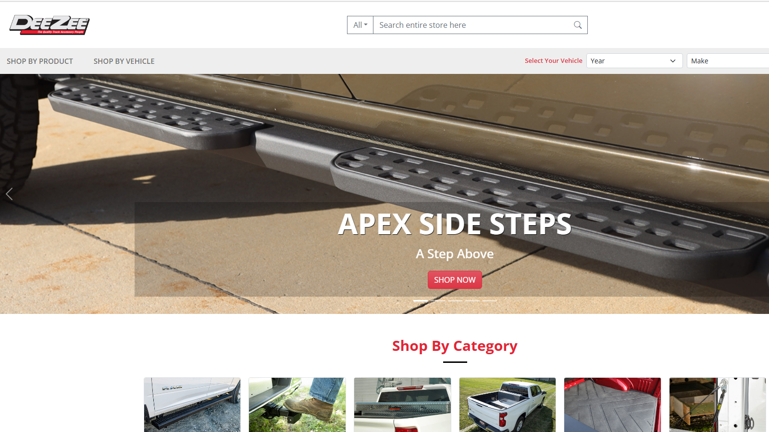Image resolution: width=769 pixels, height=432 pixels.
Task: Open the Ram running boards category thumbnail
Action: (x=192, y=405)
